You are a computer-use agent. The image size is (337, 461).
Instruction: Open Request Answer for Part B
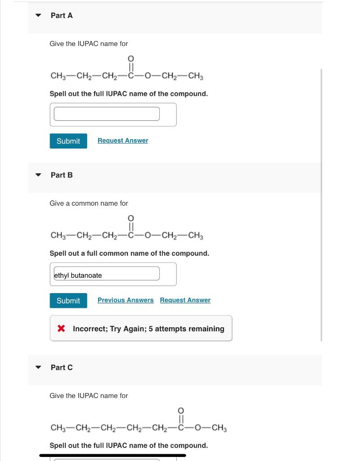185,300
